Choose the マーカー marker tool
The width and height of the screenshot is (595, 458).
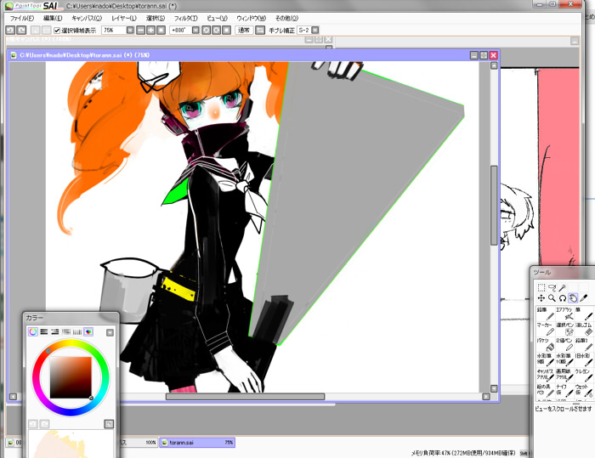pyautogui.click(x=546, y=329)
